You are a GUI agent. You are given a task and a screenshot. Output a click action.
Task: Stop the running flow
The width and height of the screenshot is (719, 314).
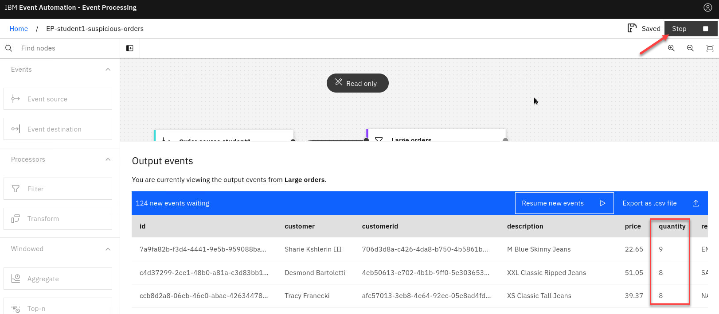pyautogui.click(x=690, y=29)
